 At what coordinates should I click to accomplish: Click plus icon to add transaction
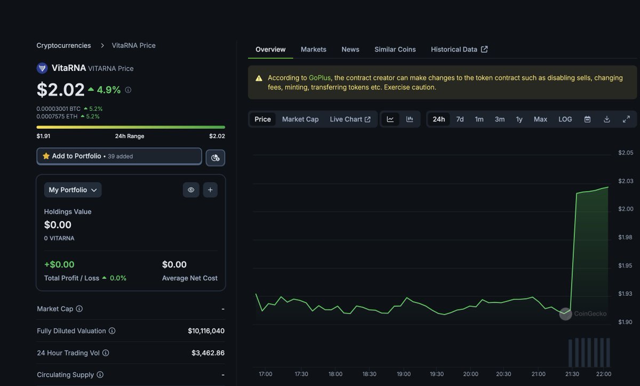pos(210,190)
